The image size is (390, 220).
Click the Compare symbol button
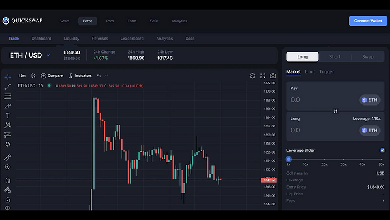[52, 76]
